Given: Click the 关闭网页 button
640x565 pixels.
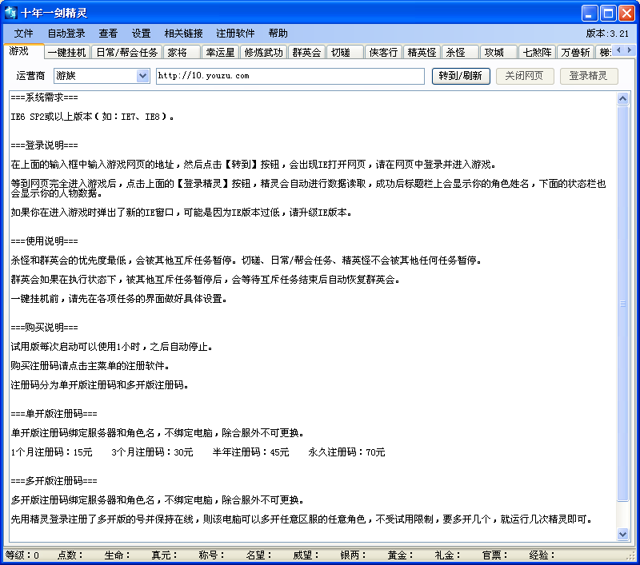Looking at the screenshot, I should [x=525, y=76].
